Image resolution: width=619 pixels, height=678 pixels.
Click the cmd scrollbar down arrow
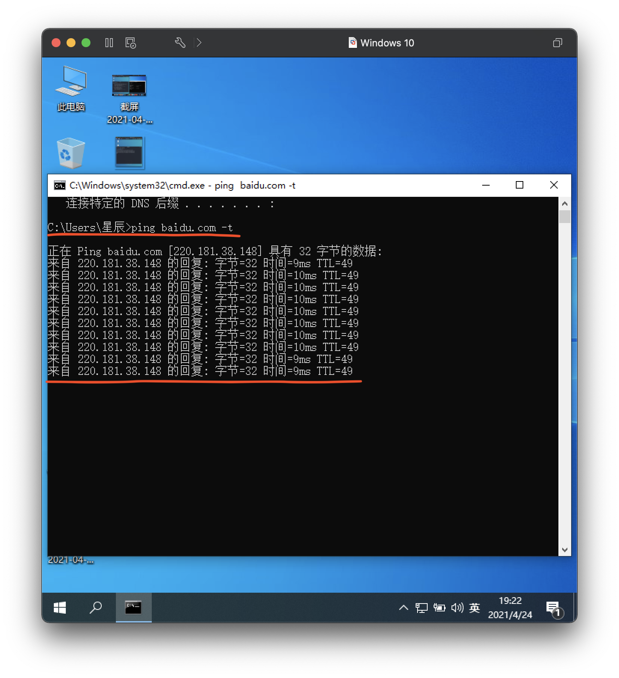pyautogui.click(x=565, y=550)
